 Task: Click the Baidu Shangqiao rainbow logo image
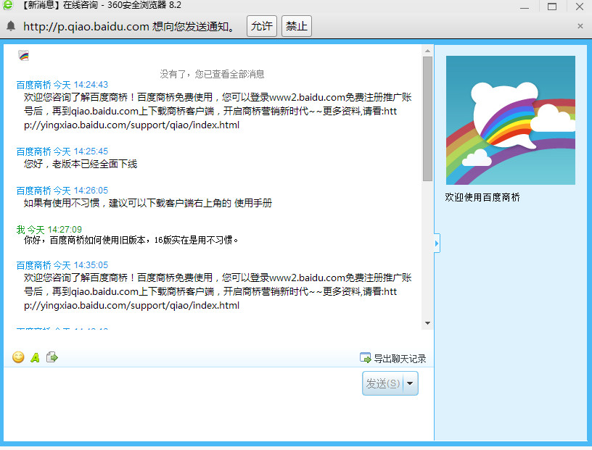coord(511,120)
